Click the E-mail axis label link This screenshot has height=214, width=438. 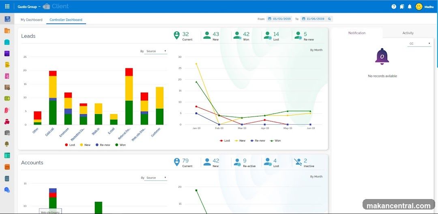112,131
